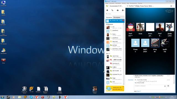The width and height of the screenshot is (177, 99).
Task: Select contact Lina in favorites
Action: tap(114, 28)
